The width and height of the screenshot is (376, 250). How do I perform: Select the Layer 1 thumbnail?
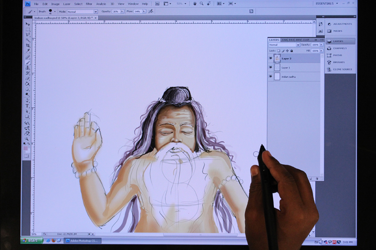(x=277, y=68)
